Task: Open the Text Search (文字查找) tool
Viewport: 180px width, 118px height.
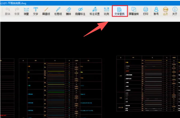Action: pos(120,11)
